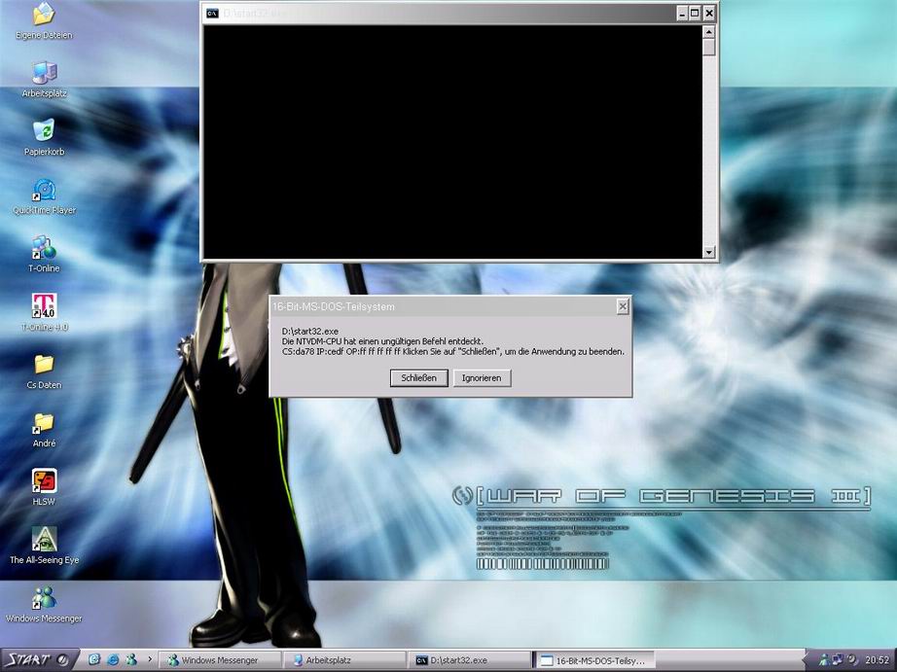Viewport: 897px width, 672px height.
Task: Select the André folder shortcut
Action: 44,430
